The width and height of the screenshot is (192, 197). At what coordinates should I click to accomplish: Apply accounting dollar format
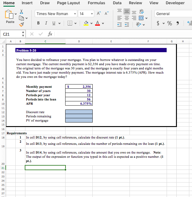(x=158, y=23)
